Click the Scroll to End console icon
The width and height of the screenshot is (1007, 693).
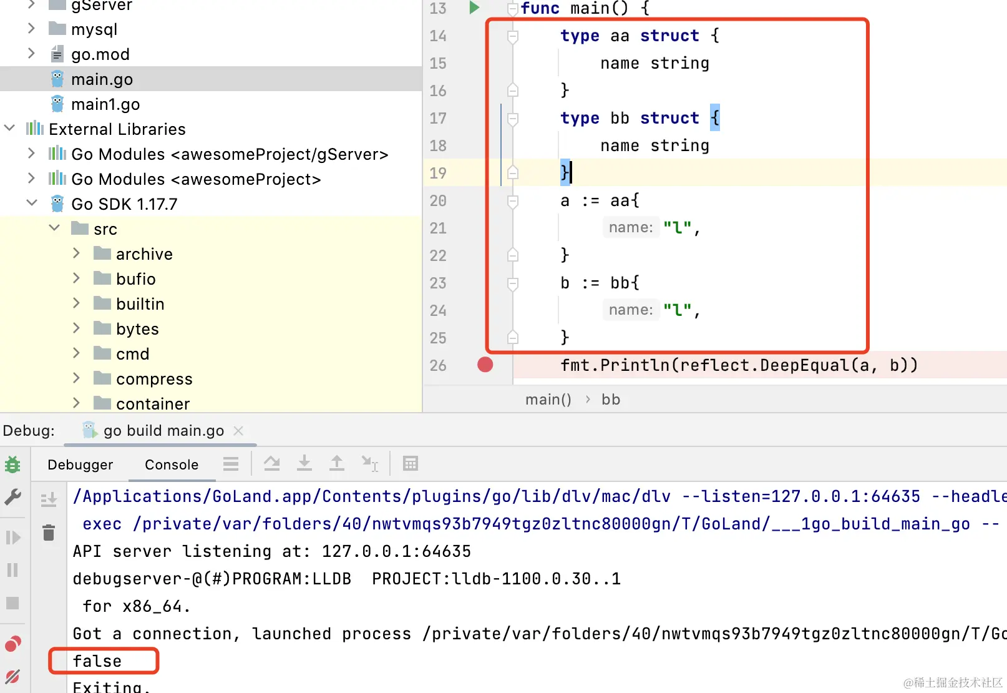pyautogui.click(x=49, y=499)
